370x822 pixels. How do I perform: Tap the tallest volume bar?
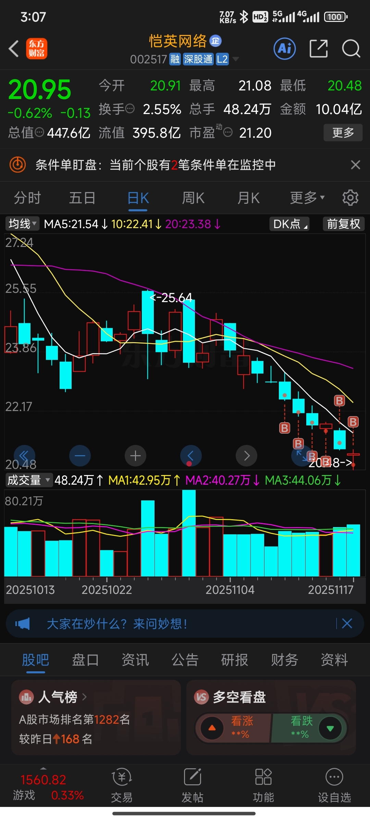click(189, 533)
